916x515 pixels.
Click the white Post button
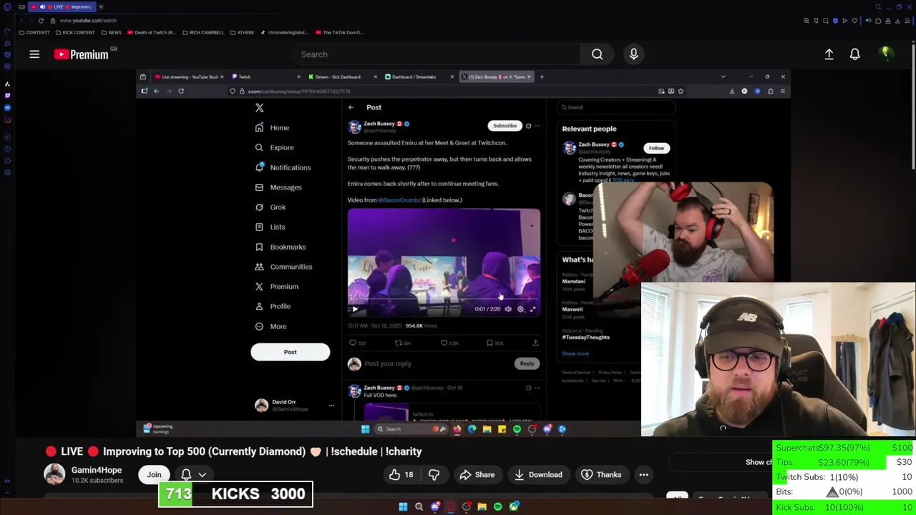(290, 352)
